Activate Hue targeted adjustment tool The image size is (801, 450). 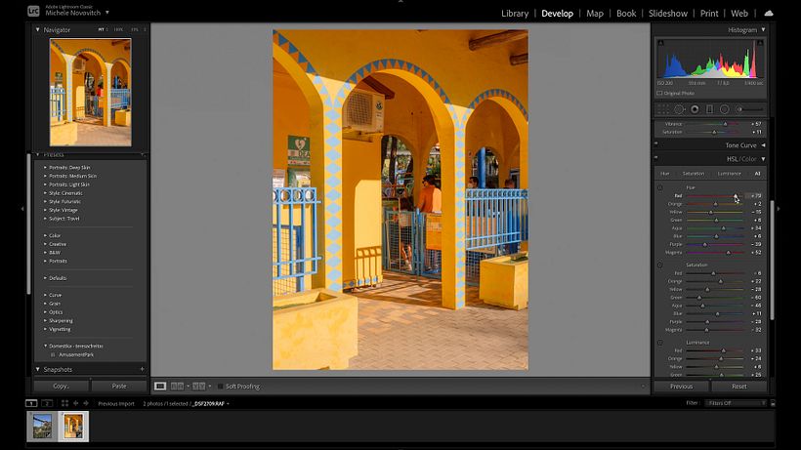(660, 187)
